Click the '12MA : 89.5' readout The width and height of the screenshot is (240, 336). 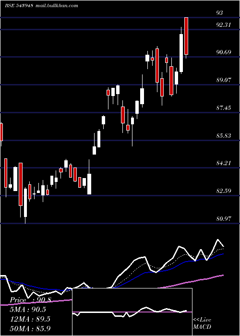(30, 319)
